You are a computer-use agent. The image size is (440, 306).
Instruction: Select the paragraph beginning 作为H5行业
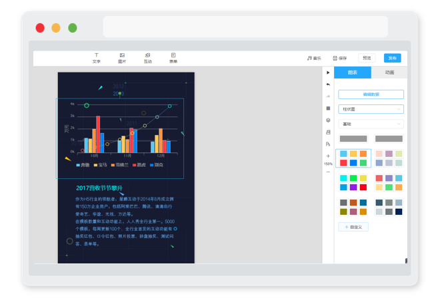126,221
